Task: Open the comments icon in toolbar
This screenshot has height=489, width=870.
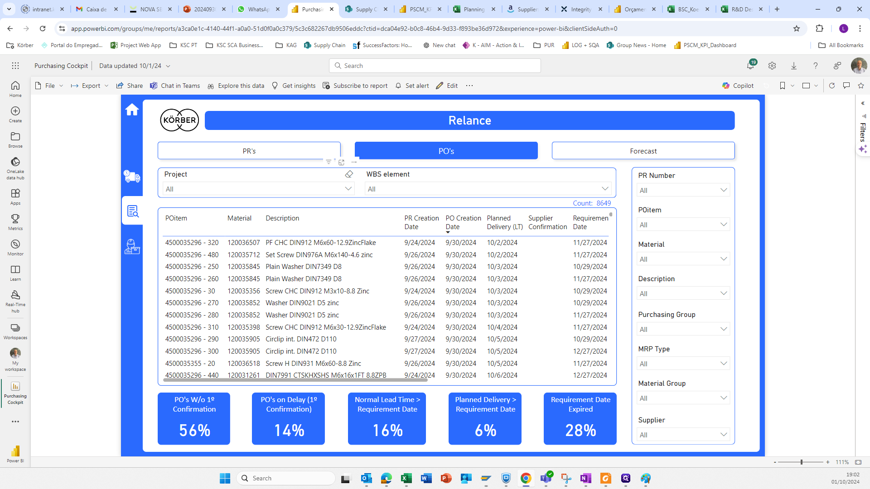Action: (x=846, y=86)
